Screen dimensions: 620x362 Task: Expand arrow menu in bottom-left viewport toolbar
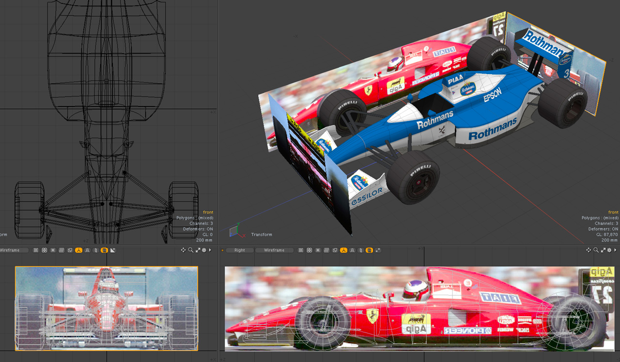(210, 250)
